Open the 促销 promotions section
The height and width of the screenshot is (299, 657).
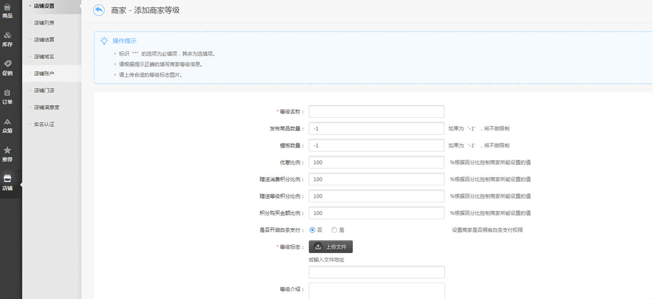pos(7,68)
